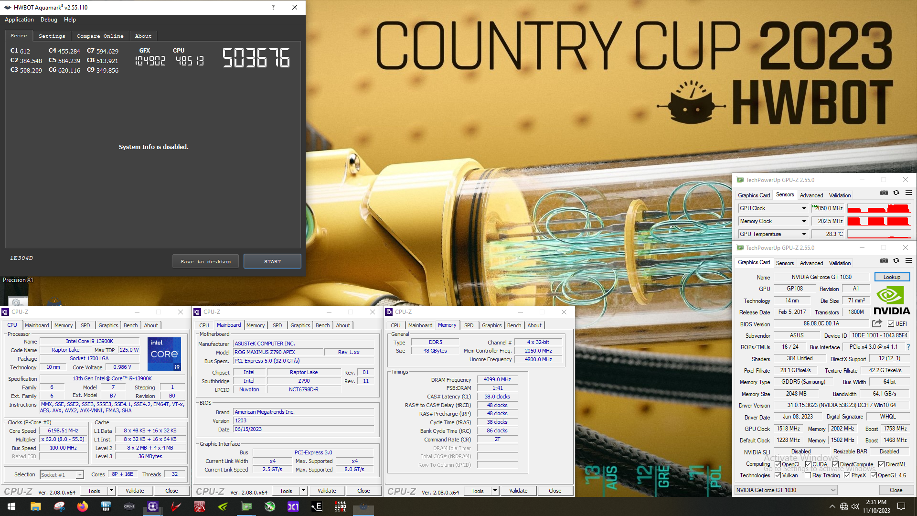
Task: Show hidden system tray icons
Action: coord(832,506)
